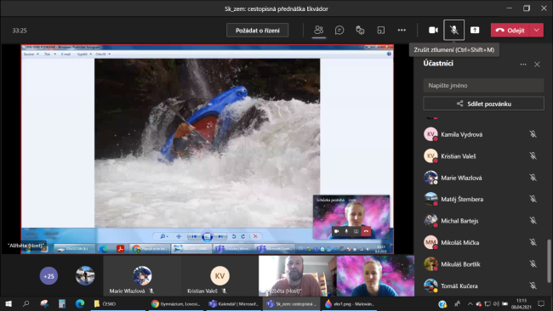553x311 pixels.
Task: Open Soubor menu in shared photo viewer
Action: point(31,54)
